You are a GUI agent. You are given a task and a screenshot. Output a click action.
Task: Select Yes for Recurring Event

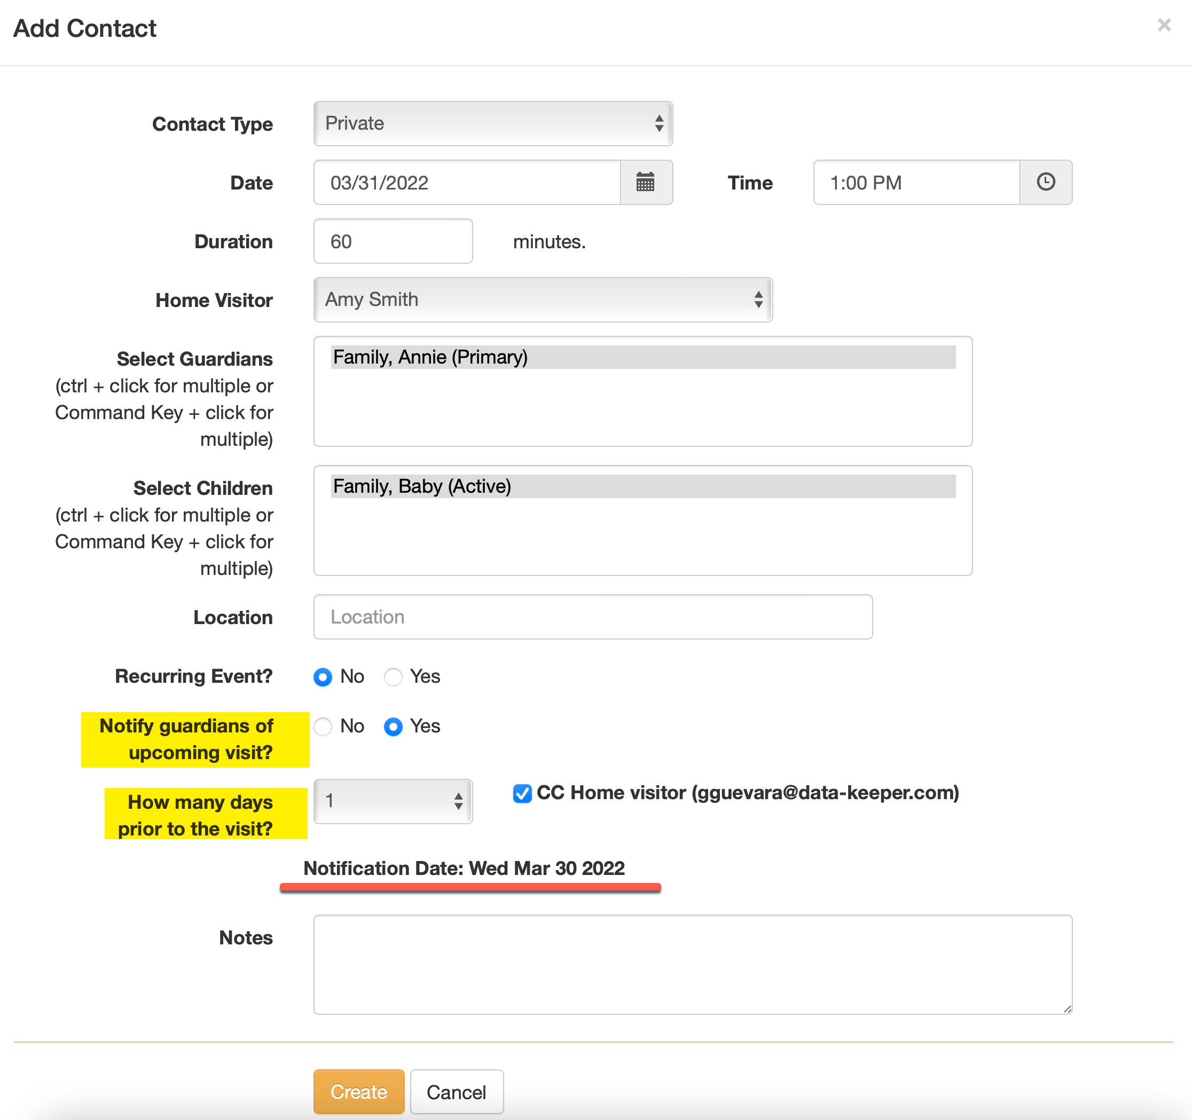coord(393,676)
